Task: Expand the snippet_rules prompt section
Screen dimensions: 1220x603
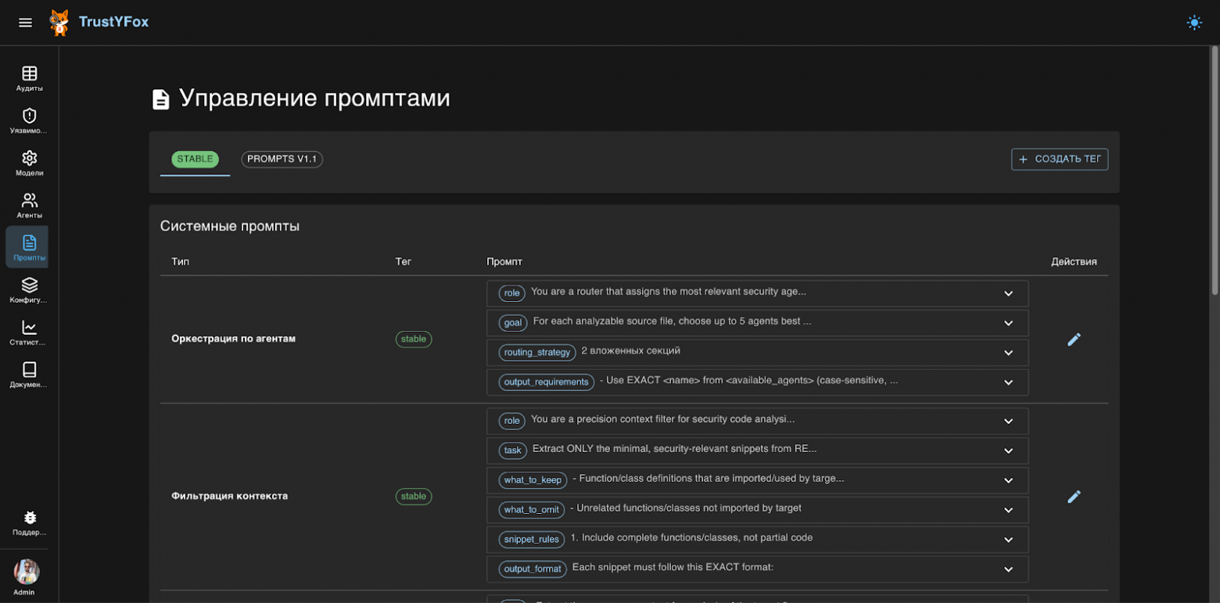Action: point(1008,539)
